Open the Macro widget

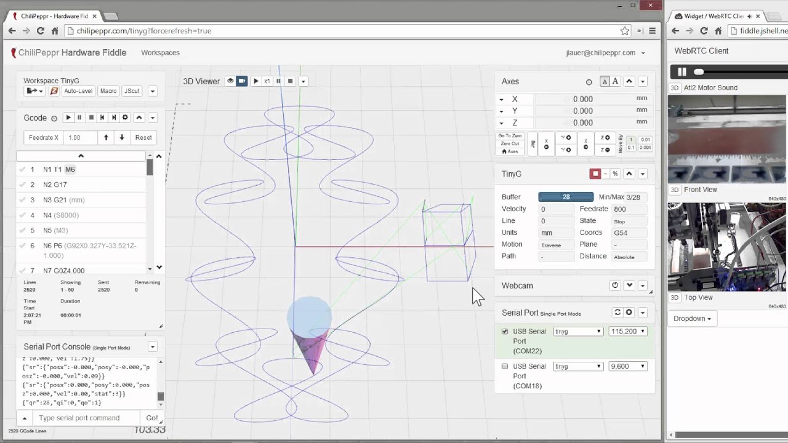[108, 91]
